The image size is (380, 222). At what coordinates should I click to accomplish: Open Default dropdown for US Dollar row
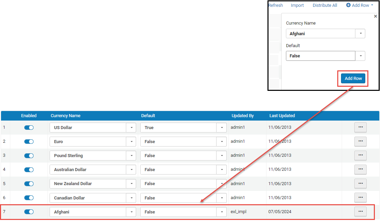pos(222,127)
